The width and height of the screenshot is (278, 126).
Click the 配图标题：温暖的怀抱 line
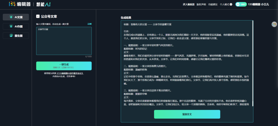point(135,70)
